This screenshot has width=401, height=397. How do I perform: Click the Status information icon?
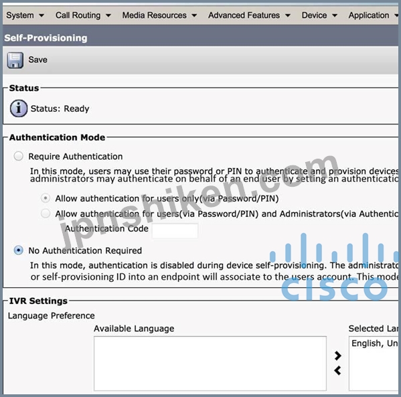pyautogui.click(x=19, y=108)
